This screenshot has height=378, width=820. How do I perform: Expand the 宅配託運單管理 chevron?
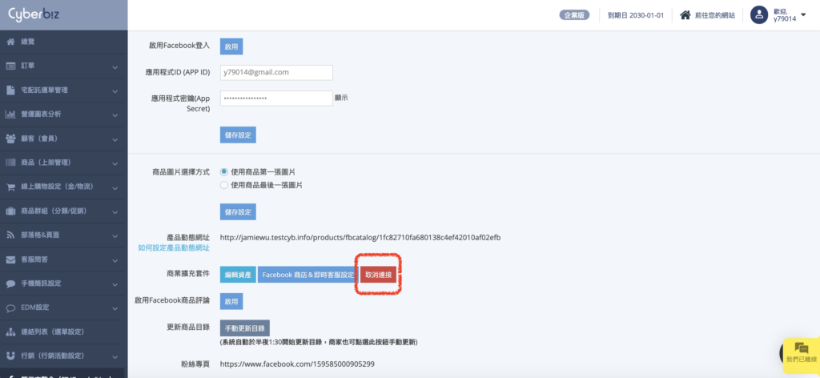(115, 91)
